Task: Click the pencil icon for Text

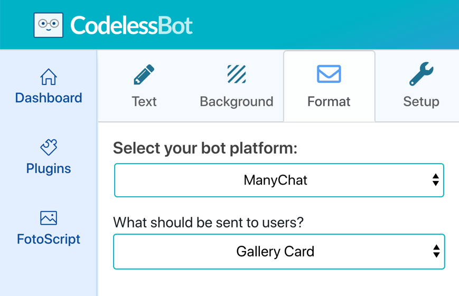Action: pyautogui.click(x=144, y=74)
